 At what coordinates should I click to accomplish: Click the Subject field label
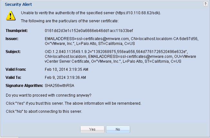pos(13,51)
